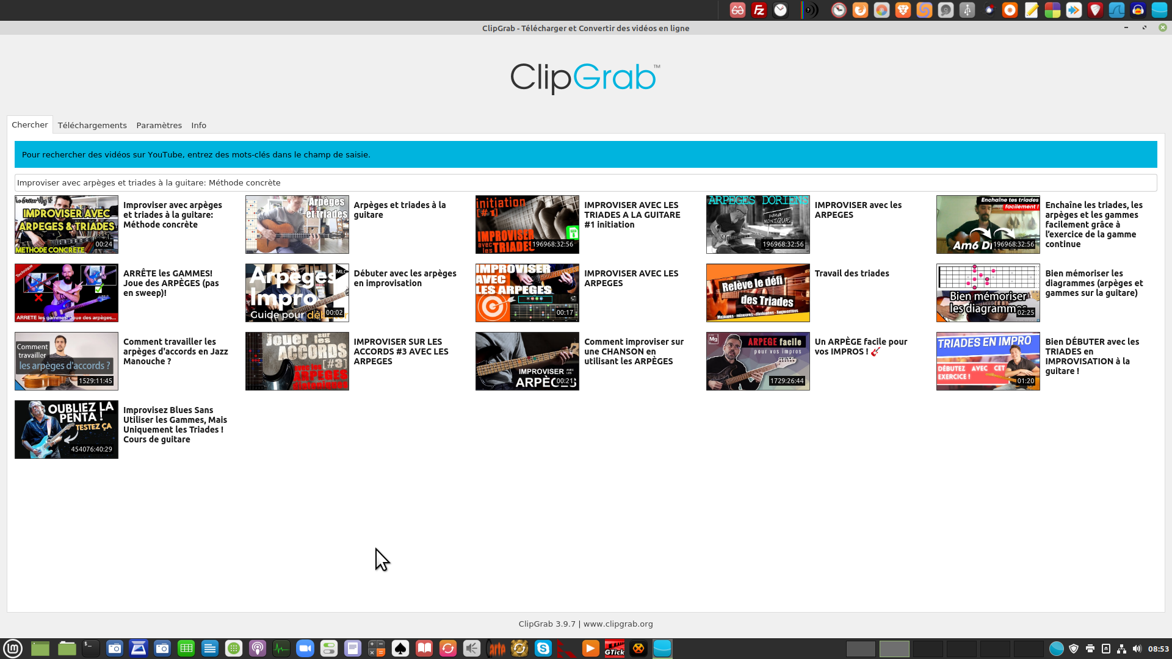This screenshot has height=659, width=1172.
Task: Open the Brave browser panel icon
Action: [903, 10]
